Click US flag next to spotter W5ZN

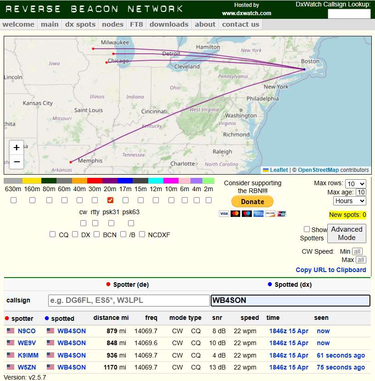point(11,367)
